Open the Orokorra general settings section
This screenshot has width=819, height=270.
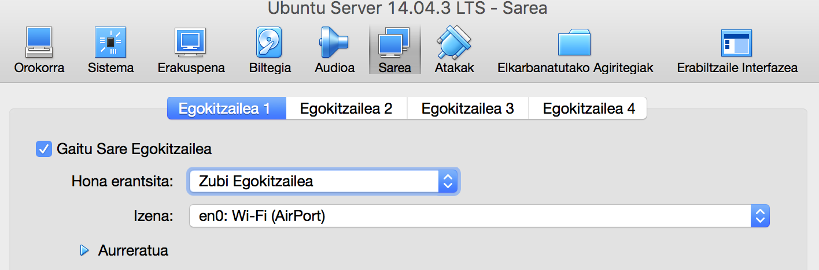tap(39, 43)
